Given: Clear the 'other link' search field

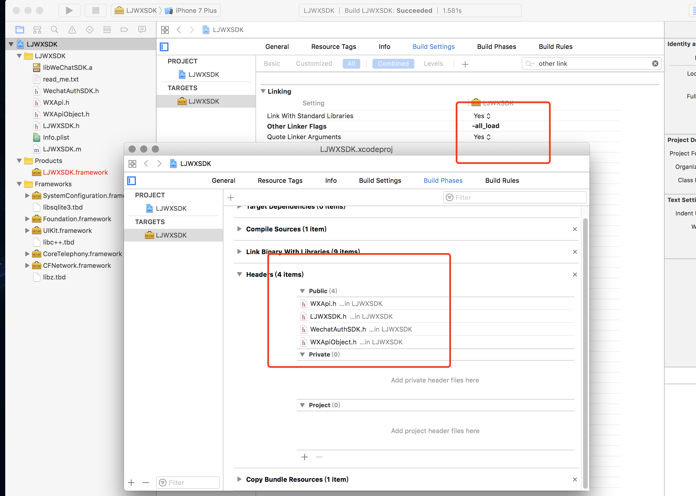Looking at the screenshot, I should 655,63.
